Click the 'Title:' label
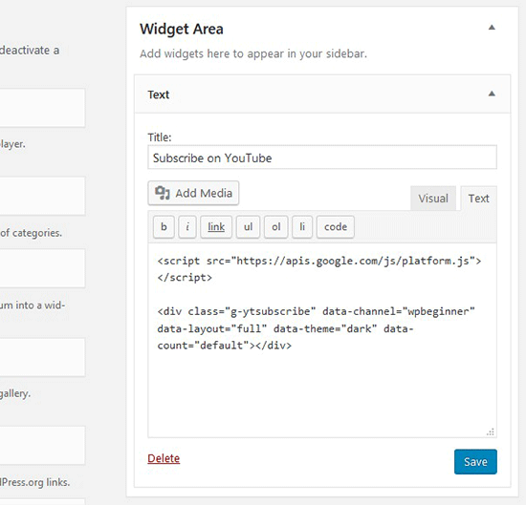 tap(160, 137)
